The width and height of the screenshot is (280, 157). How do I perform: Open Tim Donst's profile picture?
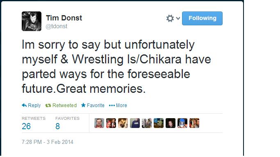click(32, 21)
